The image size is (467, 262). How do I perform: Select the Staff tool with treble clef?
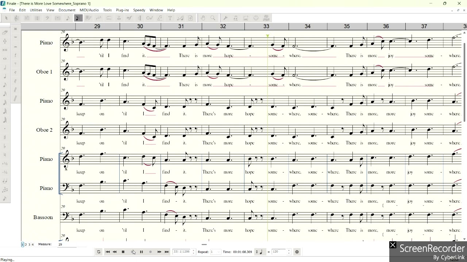pyautogui.click(x=16, y=18)
